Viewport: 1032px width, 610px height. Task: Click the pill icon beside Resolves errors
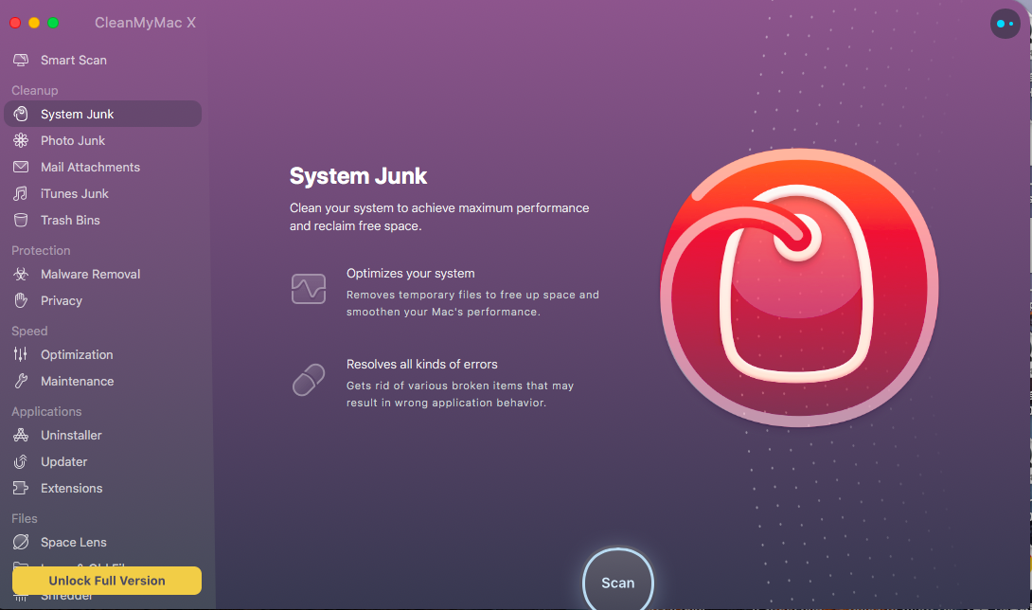tap(309, 380)
